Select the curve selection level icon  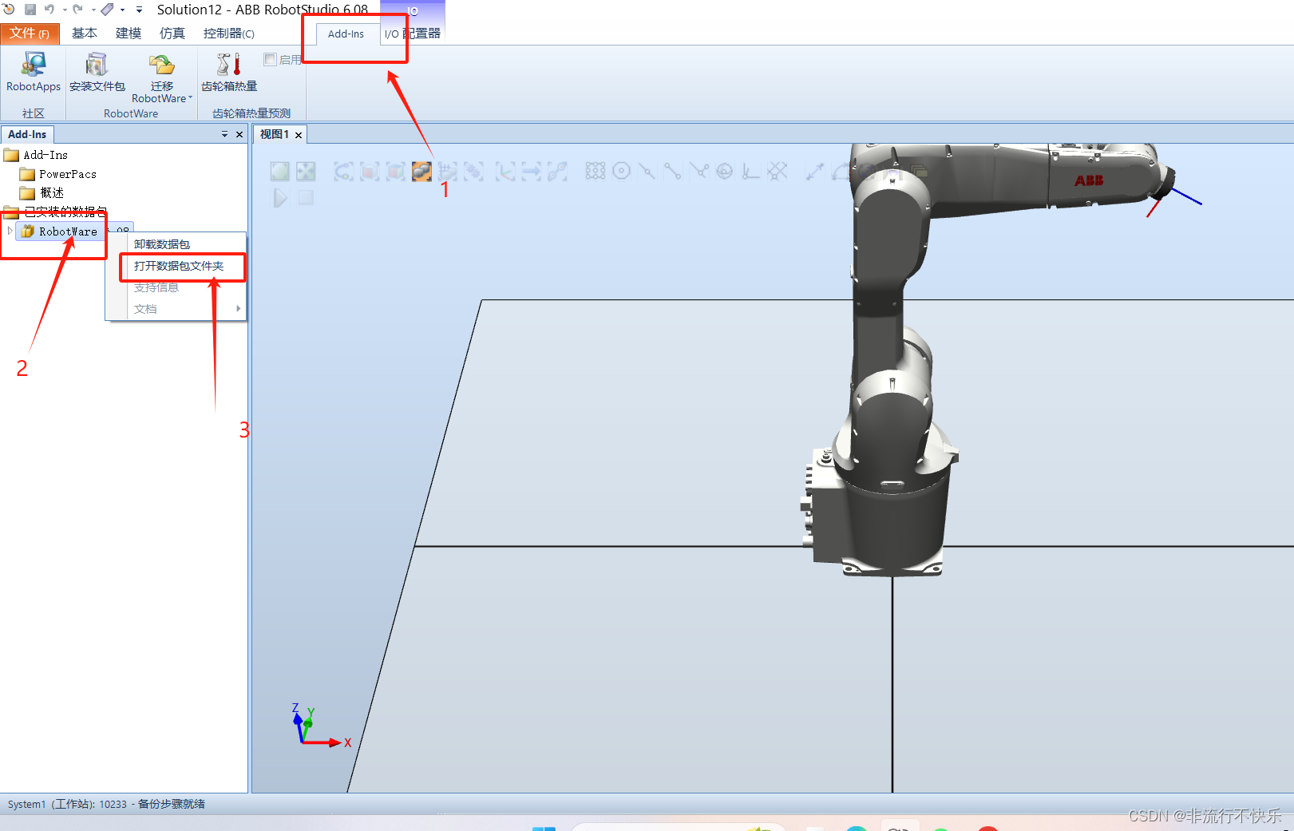pyautogui.click(x=343, y=171)
